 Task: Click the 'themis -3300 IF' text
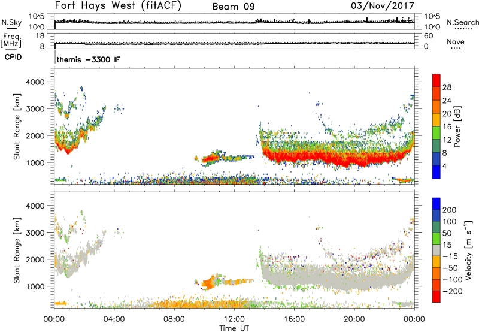pyautogui.click(x=89, y=59)
